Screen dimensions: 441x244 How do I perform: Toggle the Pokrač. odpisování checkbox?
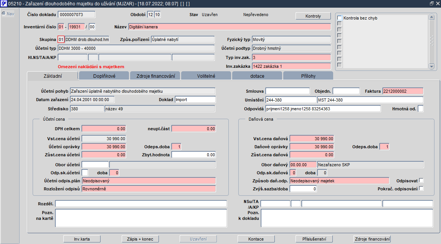(x=421, y=188)
